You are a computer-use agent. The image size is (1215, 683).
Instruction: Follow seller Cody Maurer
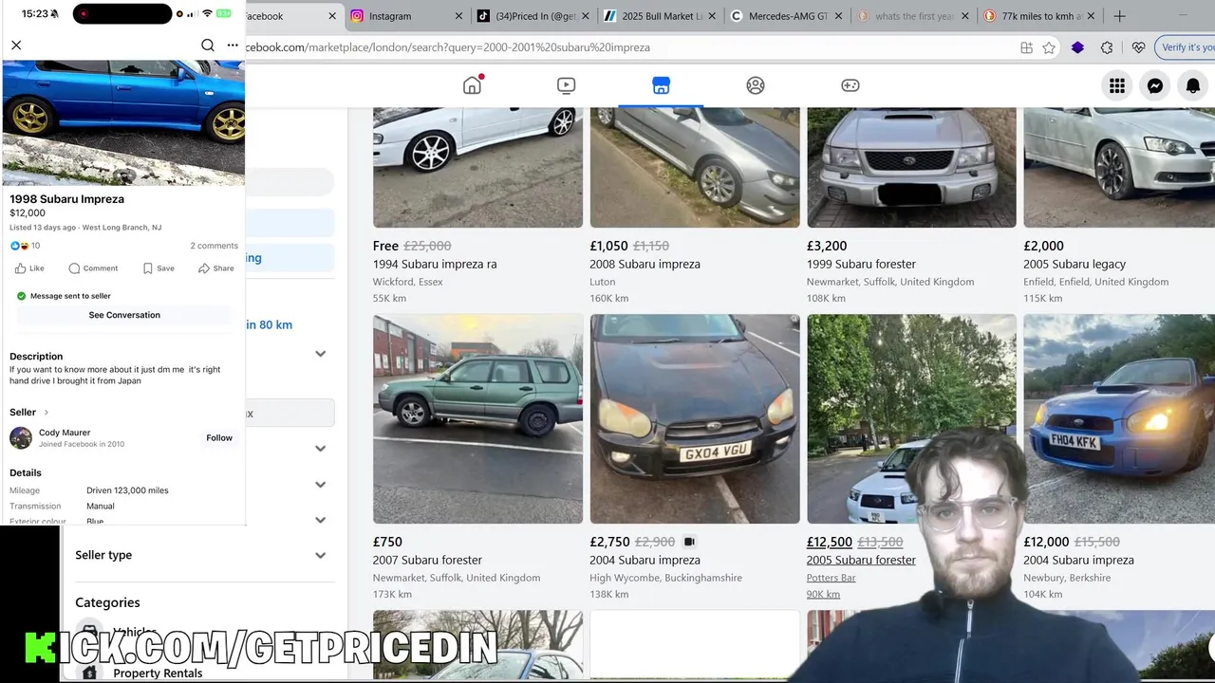tap(219, 438)
